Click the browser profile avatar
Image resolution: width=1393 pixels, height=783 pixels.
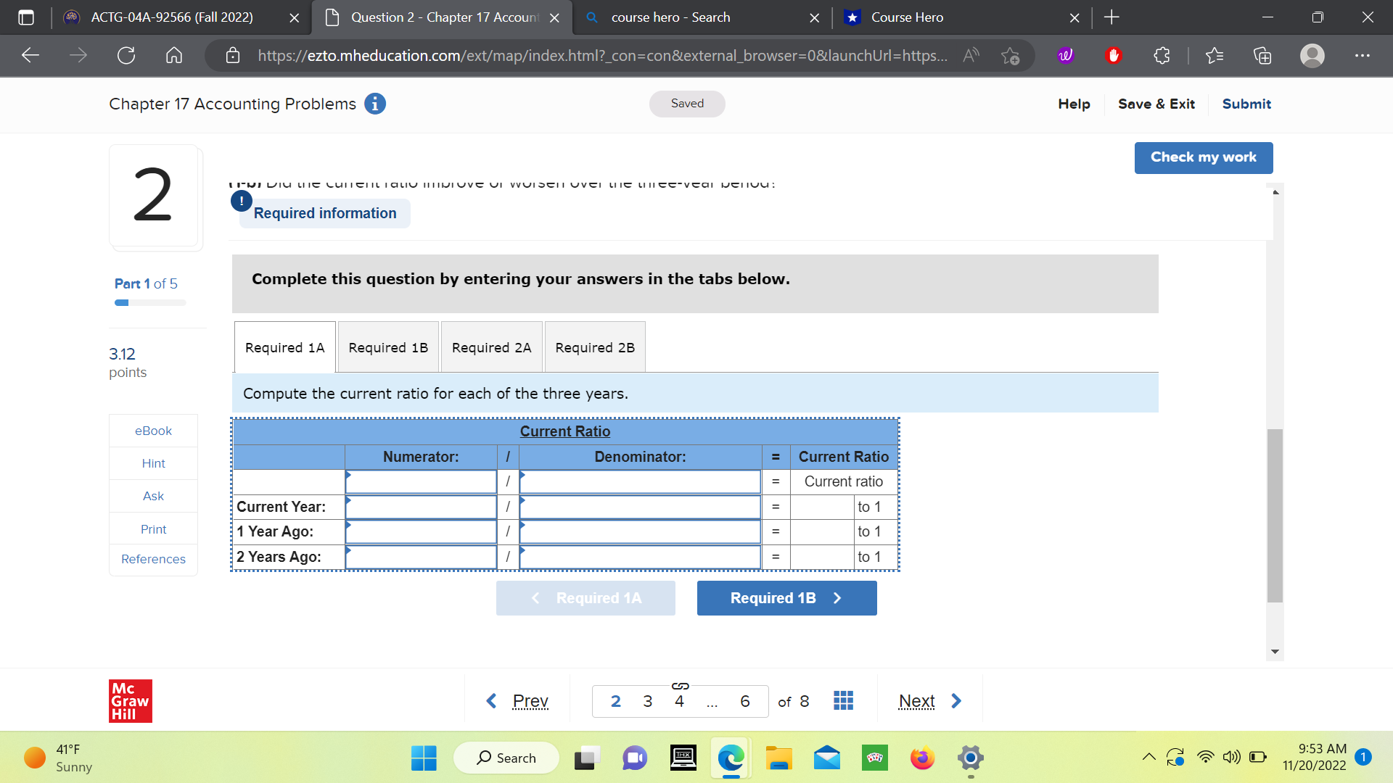pos(1312,55)
